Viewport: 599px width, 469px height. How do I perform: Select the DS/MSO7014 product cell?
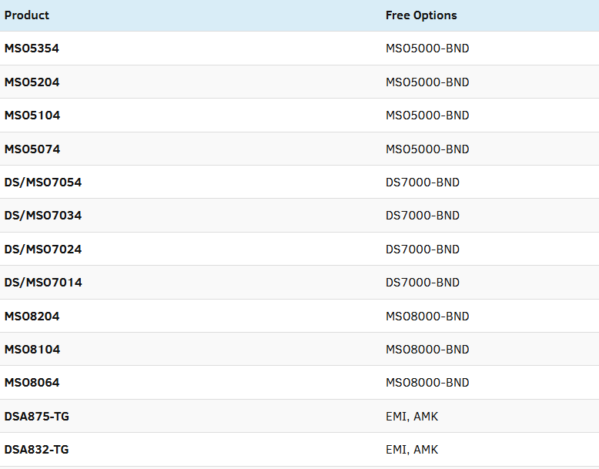43,282
